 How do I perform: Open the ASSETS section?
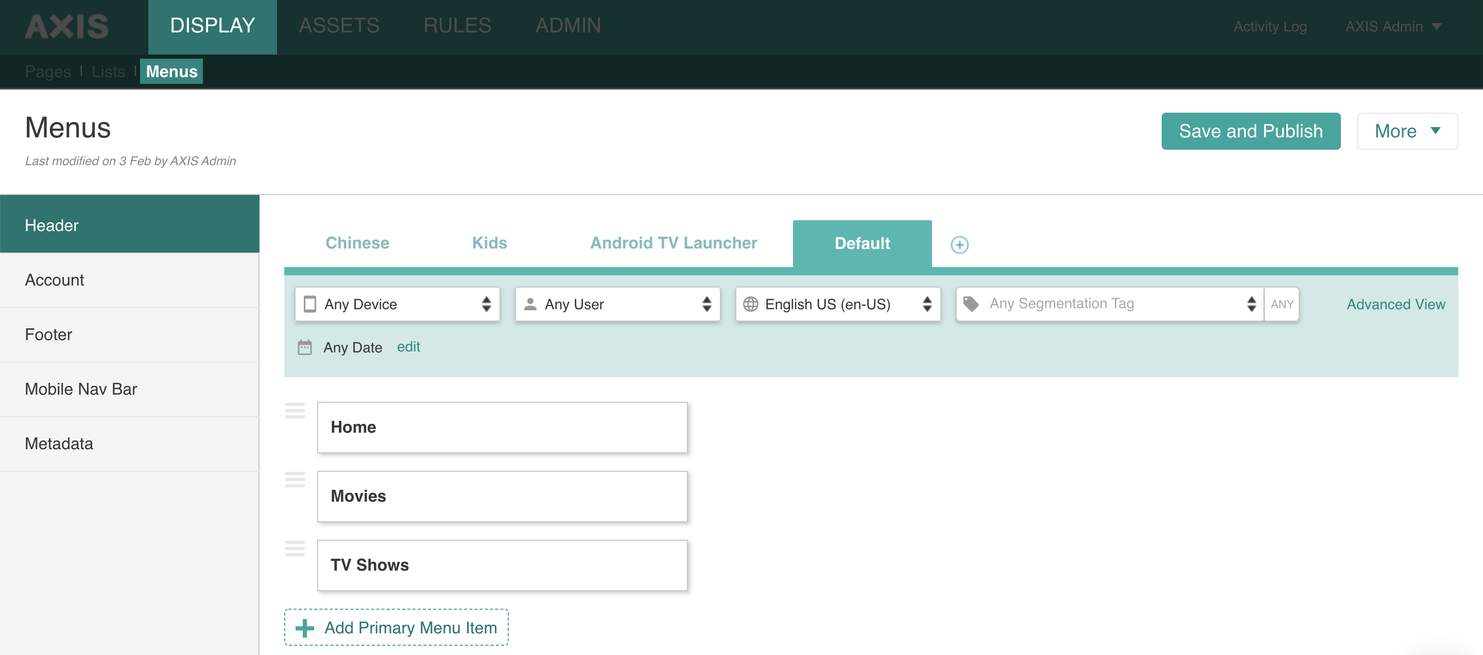pyautogui.click(x=339, y=26)
